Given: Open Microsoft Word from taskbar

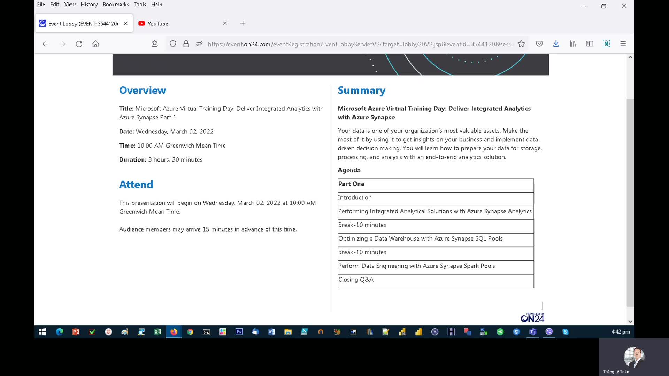Looking at the screenshot, I should 271,332.
